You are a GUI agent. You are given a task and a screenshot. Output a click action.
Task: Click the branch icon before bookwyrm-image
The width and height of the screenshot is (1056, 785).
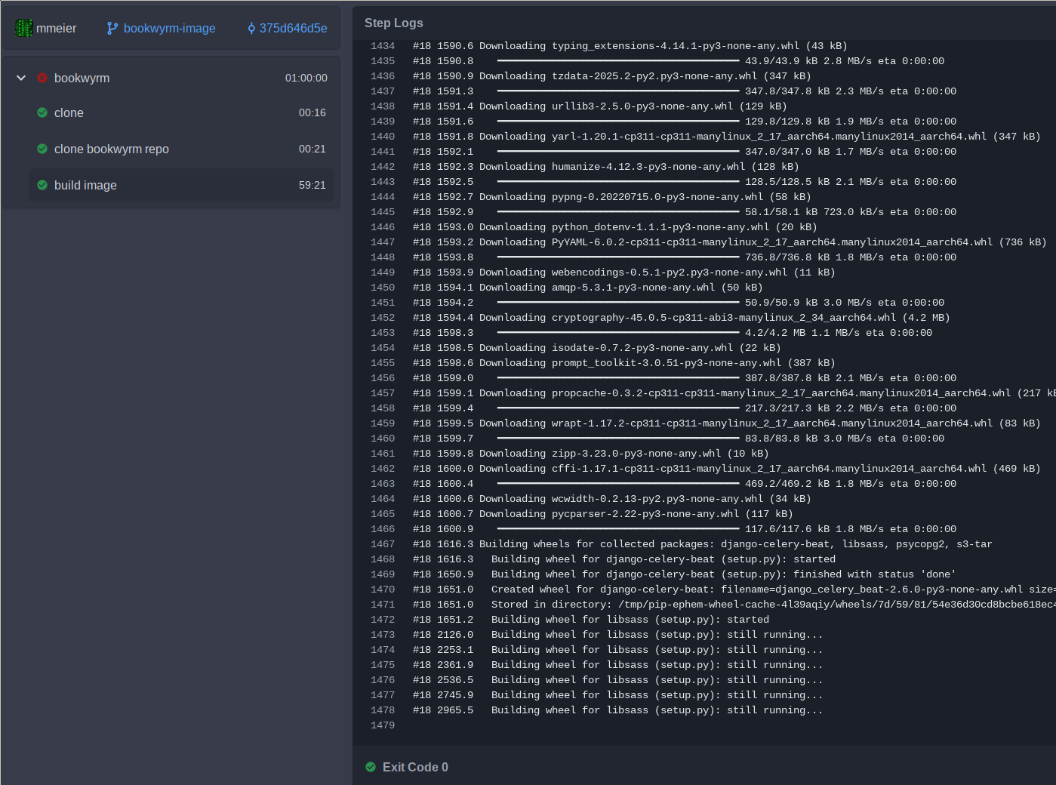pyautogui.click(x=111, y=28)
